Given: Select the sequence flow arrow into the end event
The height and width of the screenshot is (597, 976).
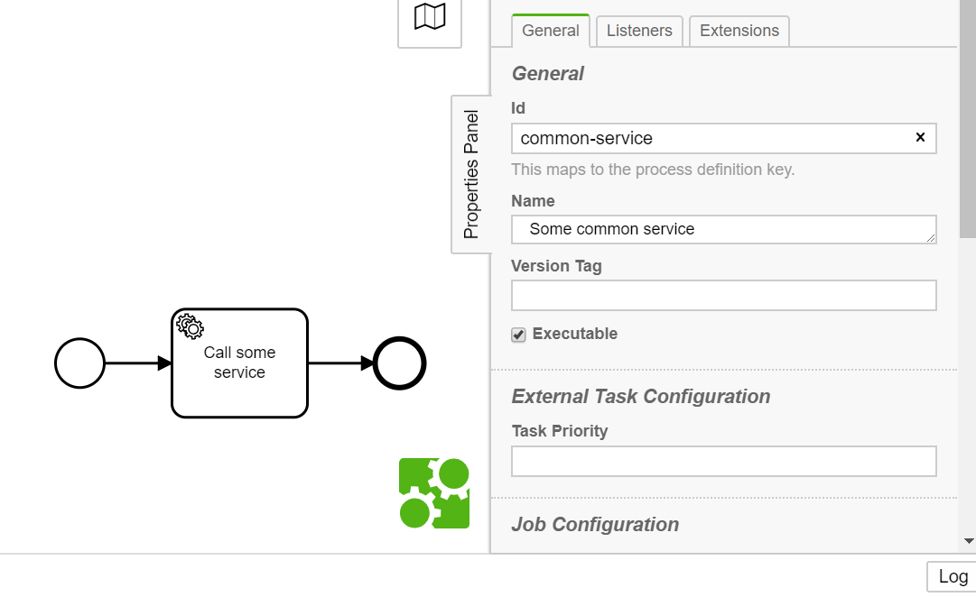Looking at the screenshot, I should 340,363.
